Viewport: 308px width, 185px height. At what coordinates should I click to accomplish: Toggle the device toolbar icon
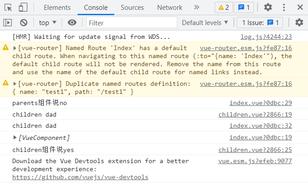23,8
